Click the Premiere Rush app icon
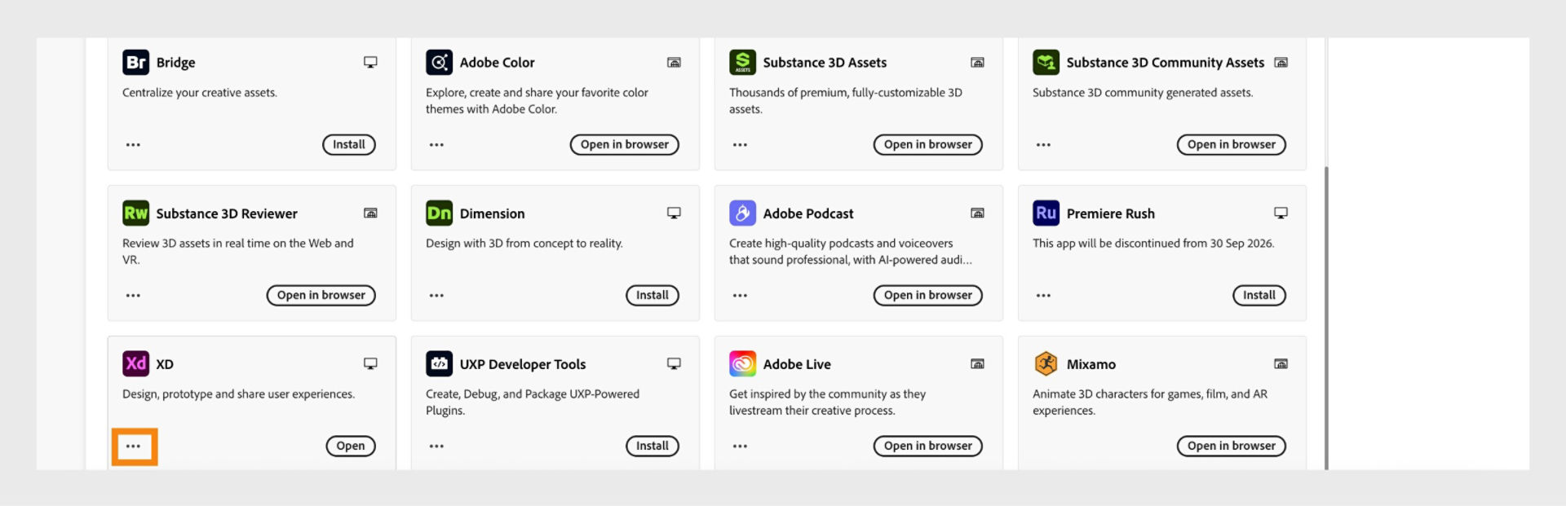 (x=1046, y=213)
